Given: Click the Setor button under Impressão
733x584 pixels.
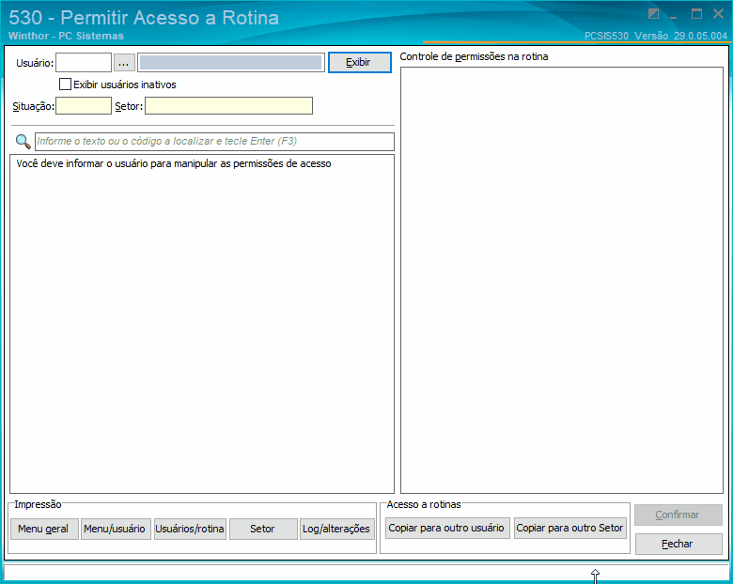Looking at the screenshot, I should 263,529.
